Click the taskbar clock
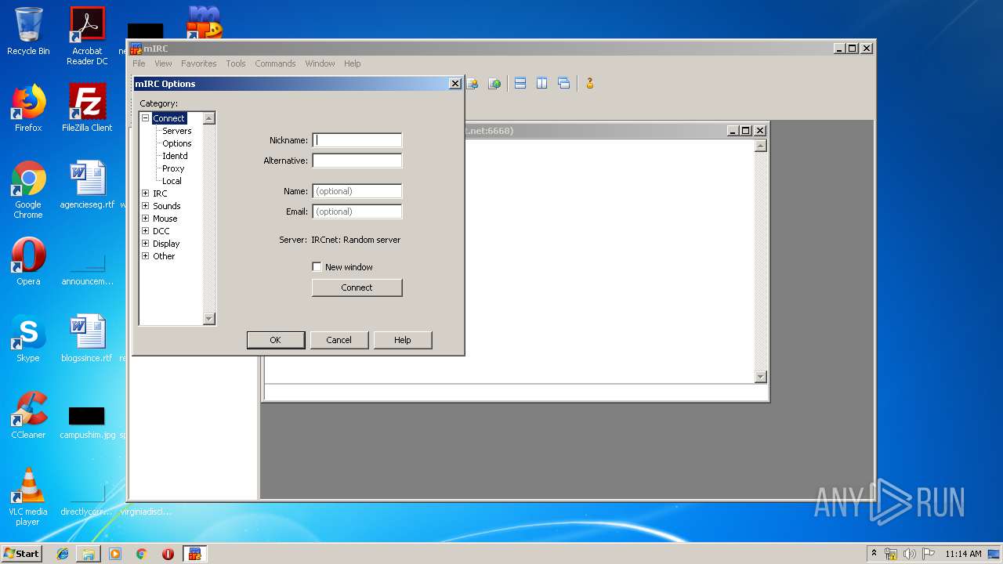This screenshot has height=564, width=1003. pos(963,554)
